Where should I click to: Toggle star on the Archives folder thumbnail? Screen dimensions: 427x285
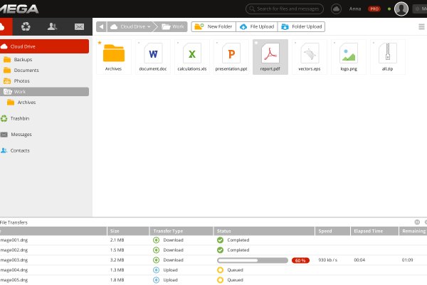pyautogui.click(x=100, y=43)
